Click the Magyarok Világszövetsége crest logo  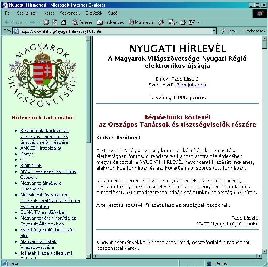pos(43,75)
